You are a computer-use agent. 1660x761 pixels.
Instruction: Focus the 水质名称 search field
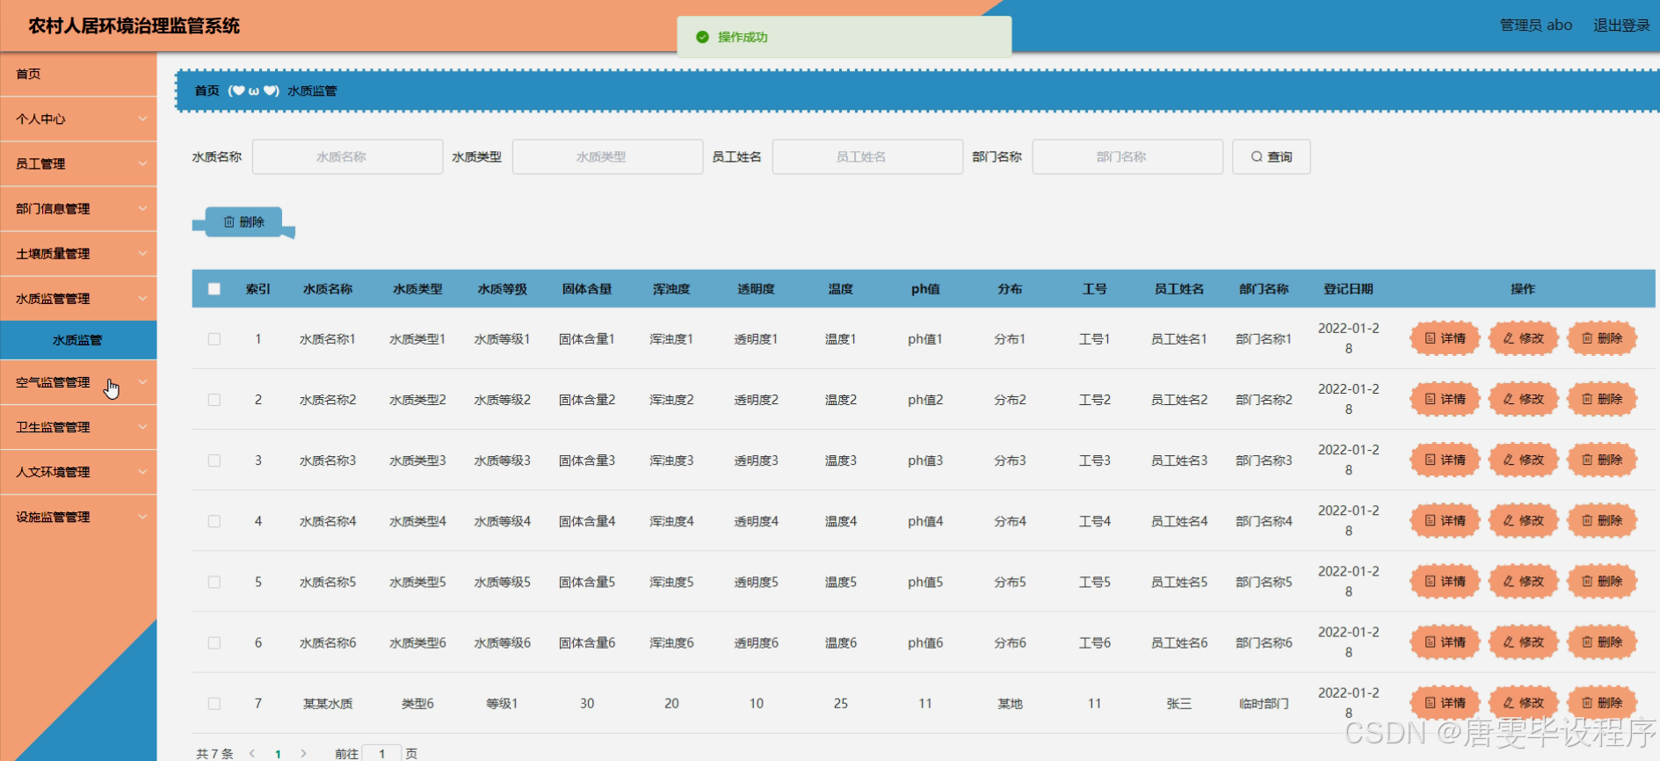(x=347, y=156)
